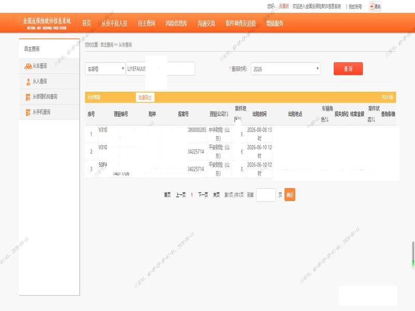This screenshot has height=311, width=415.
Task: Click the 历史赔案 section title
Action: click(x=94, y=97)
